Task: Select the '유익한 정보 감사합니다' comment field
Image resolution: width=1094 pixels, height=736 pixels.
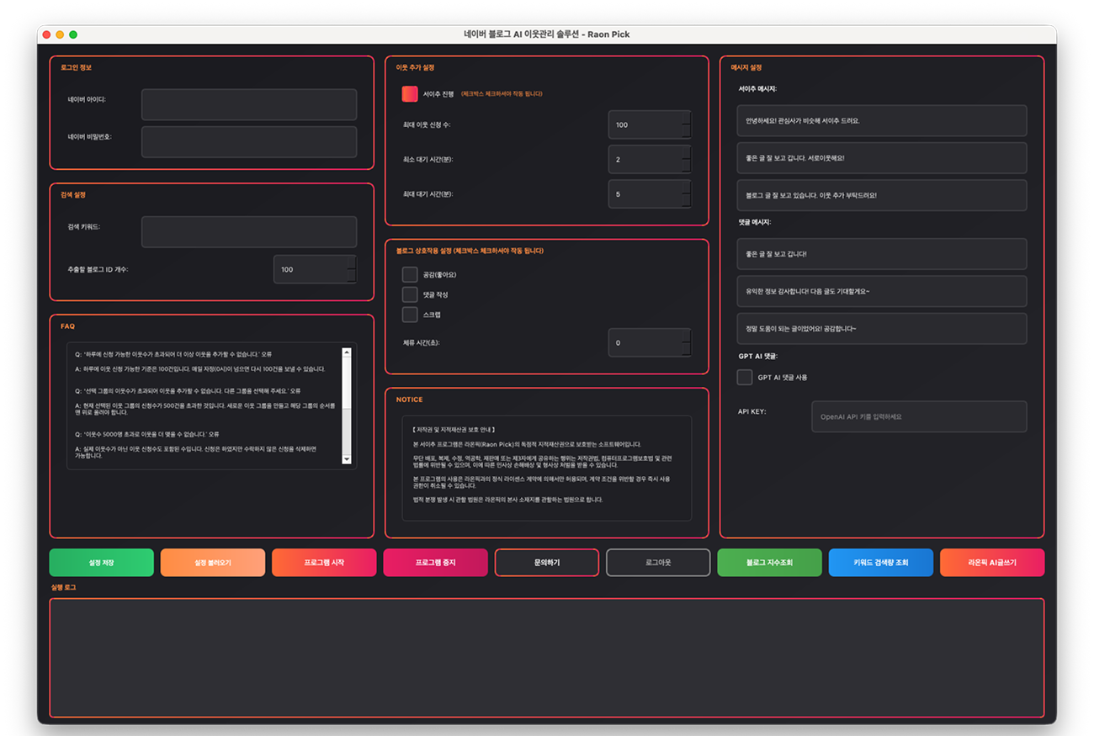Action: (x=882, y=291)
